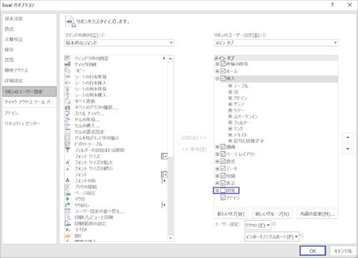Select クイック アクセス ツール バー category
358x258 pixels.
(x=29, y=102)
